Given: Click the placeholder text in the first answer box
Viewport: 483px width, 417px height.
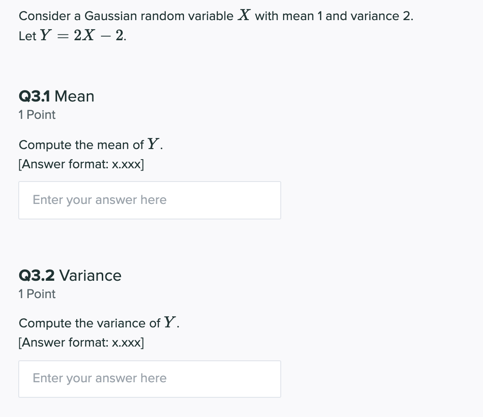Looking at the screenshot, I should (99, 200).
